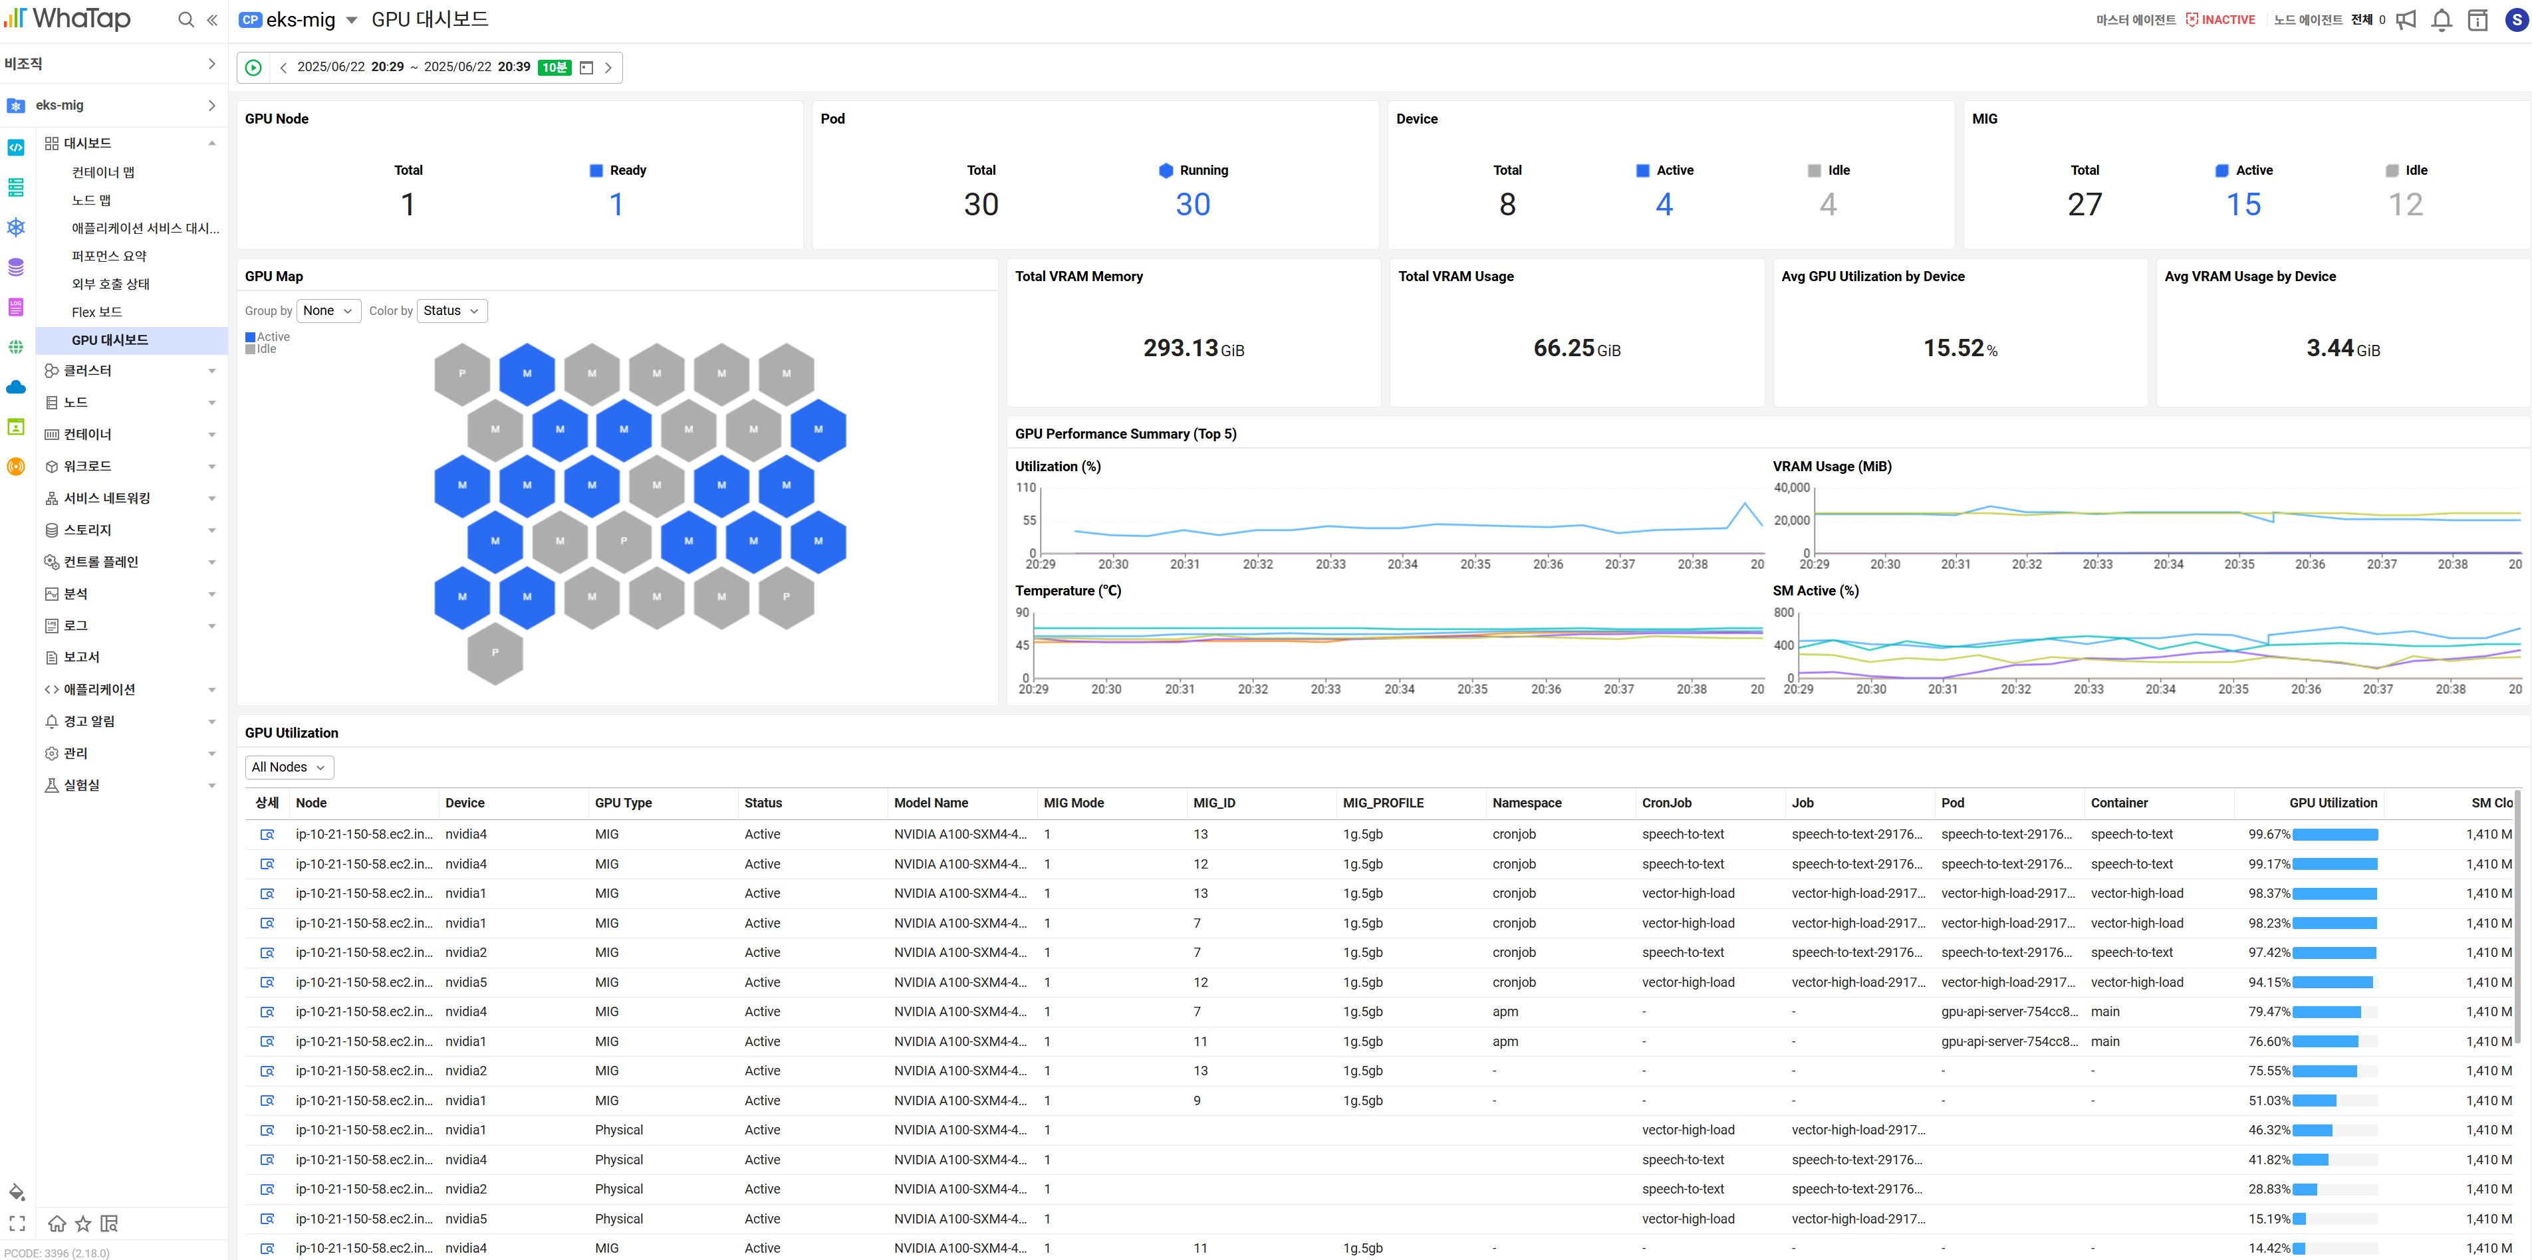This screenshot has width=2532, height=1260.
Task: Click the fullscreen toggle icon
Action: pos(17,1223)
